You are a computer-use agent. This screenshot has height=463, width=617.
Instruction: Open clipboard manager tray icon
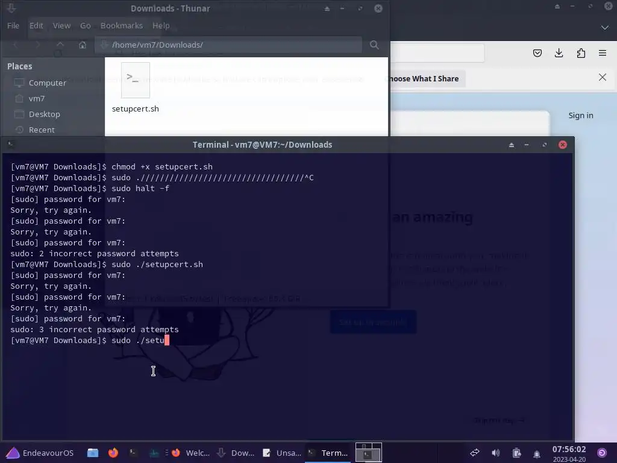pos(516,453)
